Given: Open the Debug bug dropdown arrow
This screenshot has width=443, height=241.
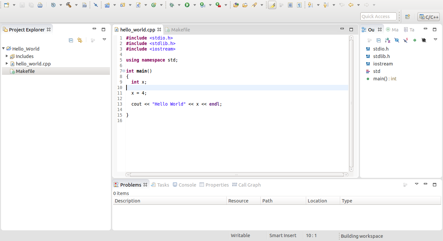Looking at the screenshot, I should tap(179, 5).
